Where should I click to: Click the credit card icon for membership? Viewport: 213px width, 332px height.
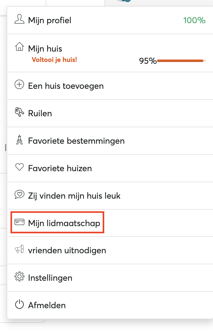[x=19, y=222]
